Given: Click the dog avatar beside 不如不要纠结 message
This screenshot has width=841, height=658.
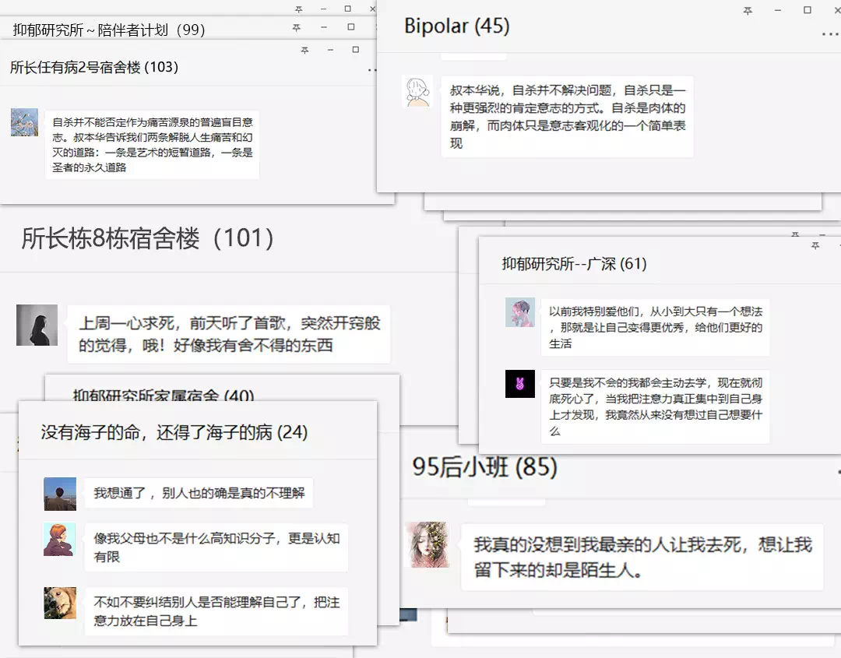Looking at the screenshot, I should 59,603.
